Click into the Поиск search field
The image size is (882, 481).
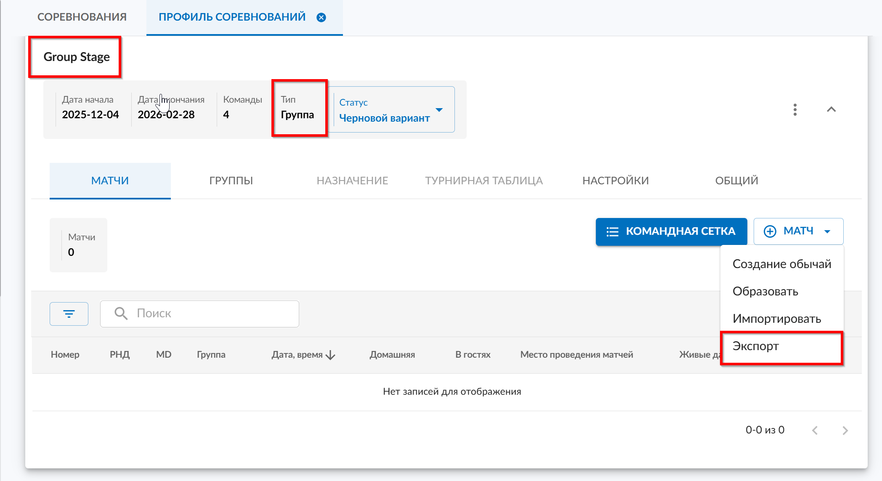click(x=210, y=314)
